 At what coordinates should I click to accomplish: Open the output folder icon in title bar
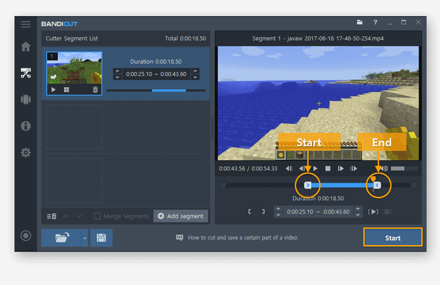[x=359, y=22]
